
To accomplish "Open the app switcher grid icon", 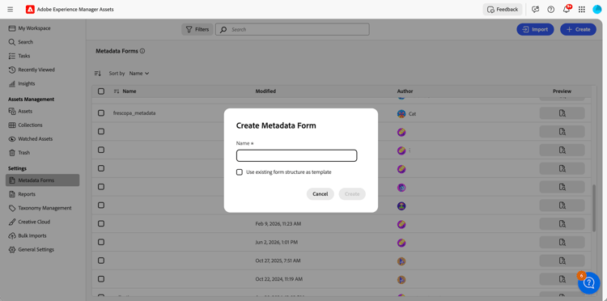I will coord(581,9).
